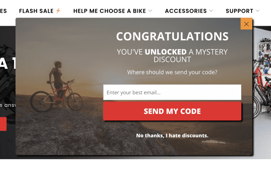The height and width of the screenshot is (181, 271).
Task: Click the Support menu label
Action: click(x=239, y=11)
